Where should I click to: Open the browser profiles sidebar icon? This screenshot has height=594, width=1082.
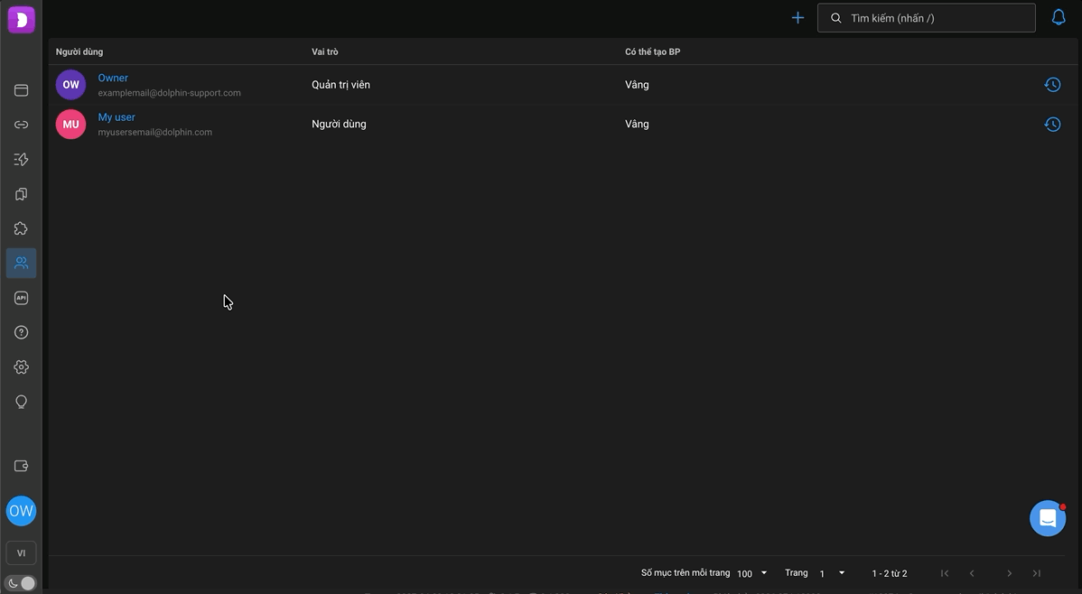click(22, 90)
